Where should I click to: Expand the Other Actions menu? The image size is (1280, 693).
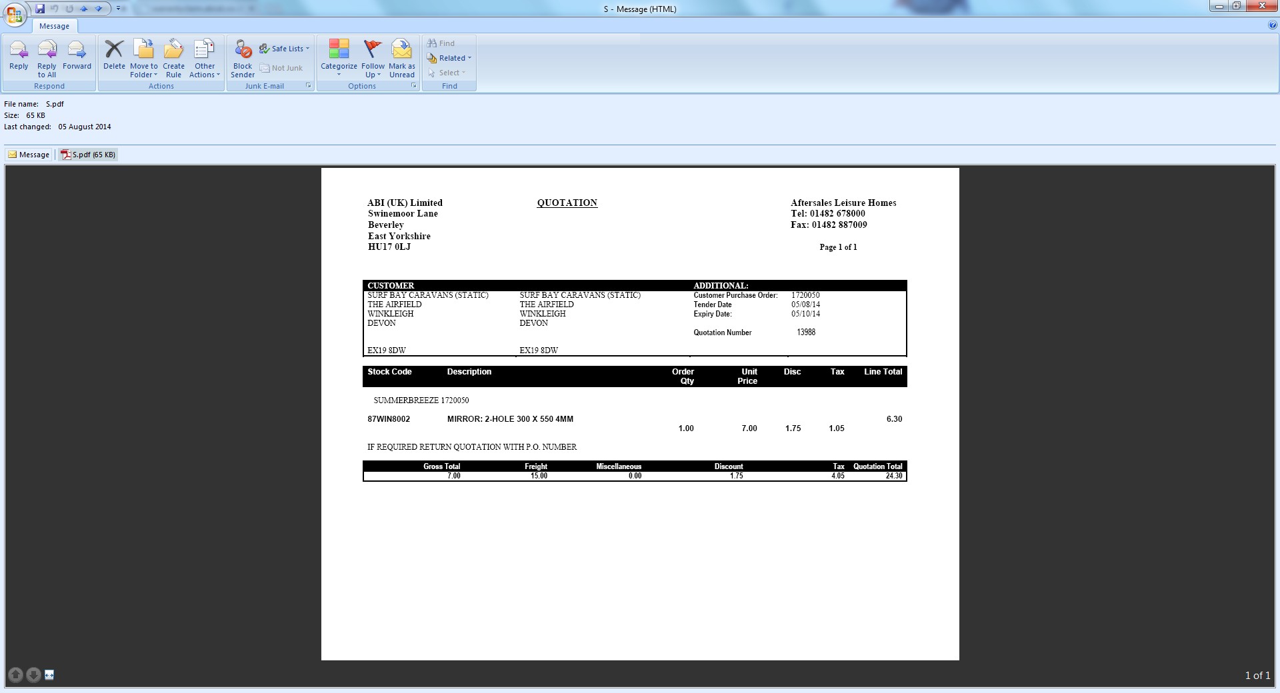tap(205, 59)
